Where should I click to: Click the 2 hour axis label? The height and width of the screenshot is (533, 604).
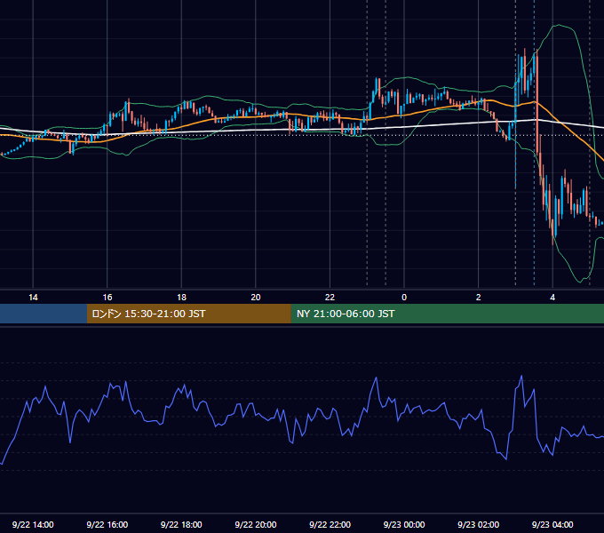coord(479,298)
